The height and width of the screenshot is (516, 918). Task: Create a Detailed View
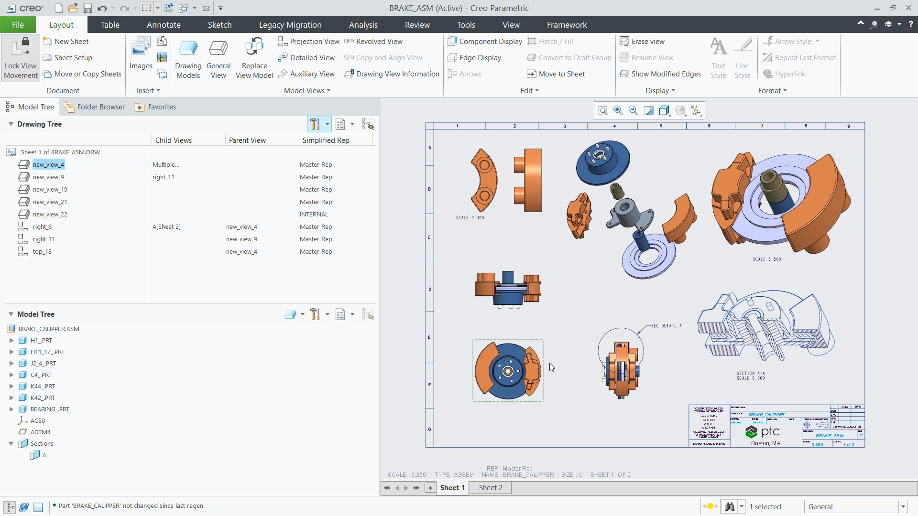click(306, 58)
